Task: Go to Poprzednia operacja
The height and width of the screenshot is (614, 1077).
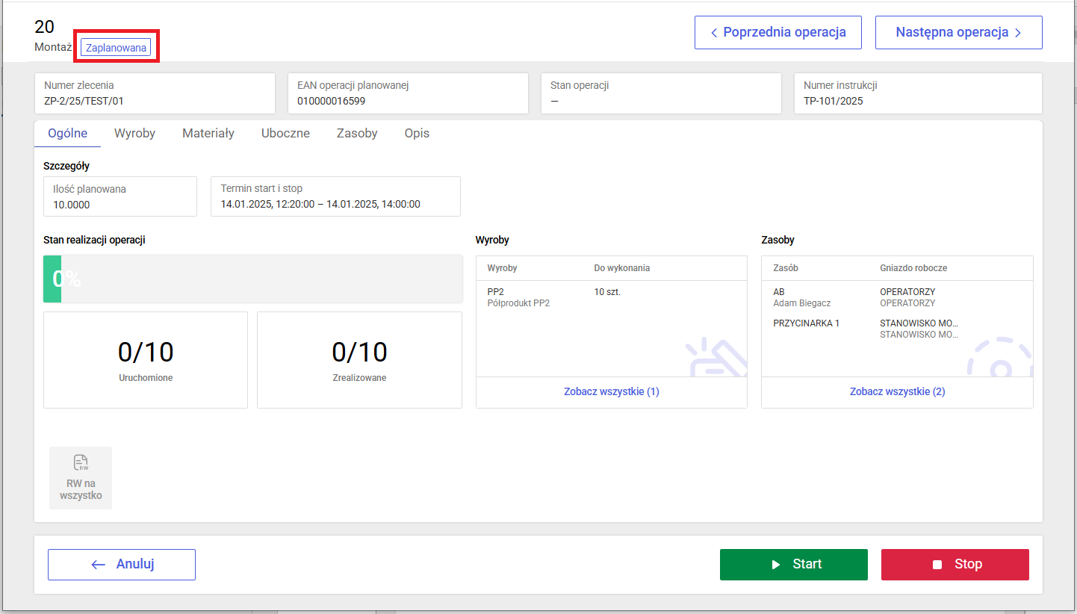Action: [778, 33]
